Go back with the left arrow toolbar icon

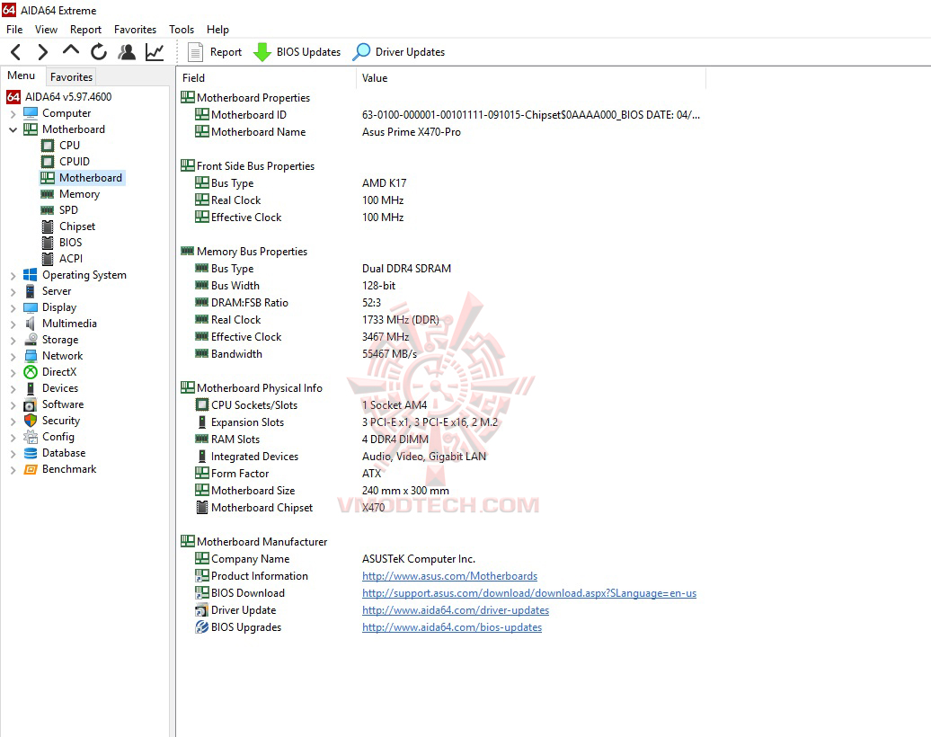(16, 52)
